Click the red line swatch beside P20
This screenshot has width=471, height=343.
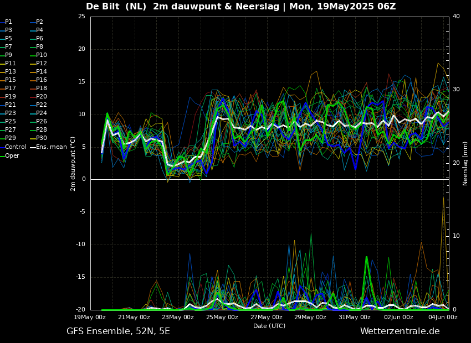[x=33, y=97]
